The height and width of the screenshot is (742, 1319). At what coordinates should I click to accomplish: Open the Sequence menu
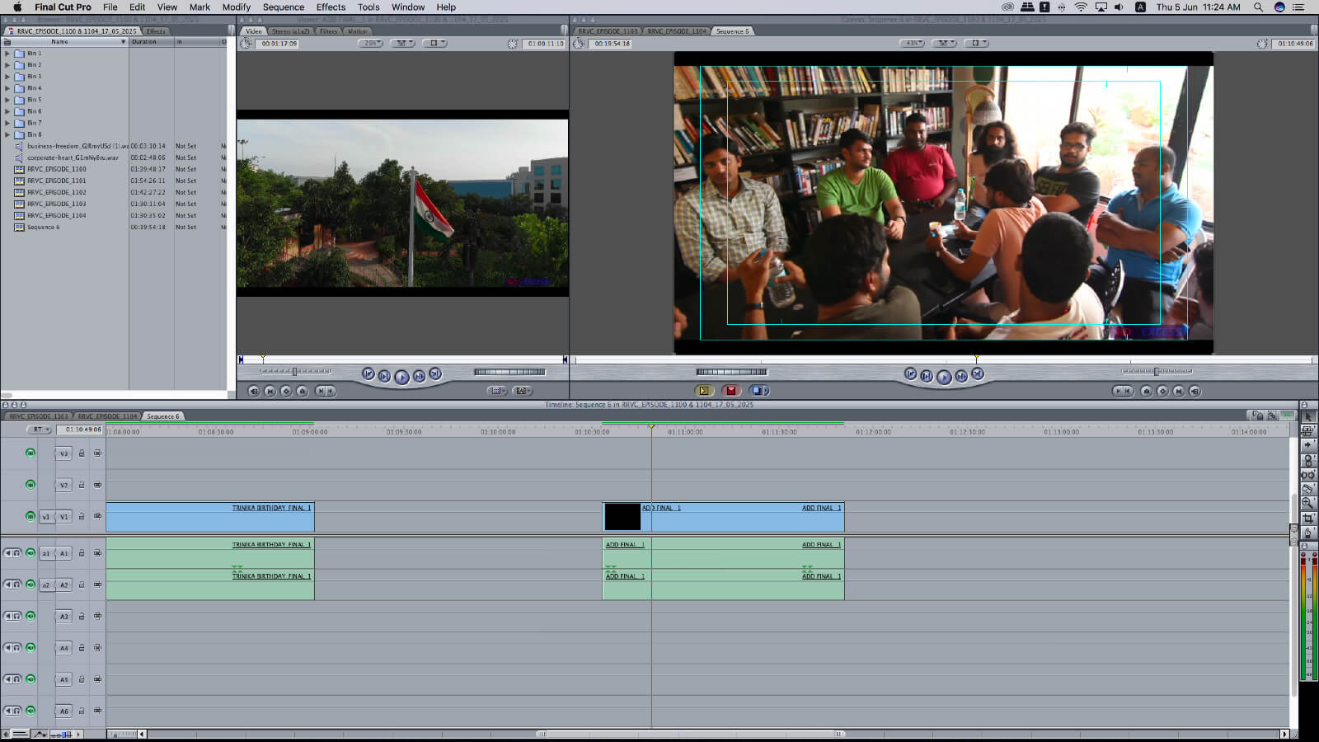point(283,7)
